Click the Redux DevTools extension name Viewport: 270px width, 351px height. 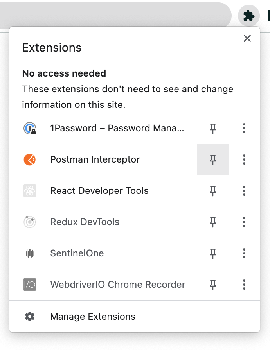click(84, 222)
